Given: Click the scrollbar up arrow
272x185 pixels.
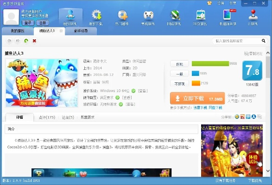Looking at the screenshot, I should pyautogui.click(x=268, y=53).
